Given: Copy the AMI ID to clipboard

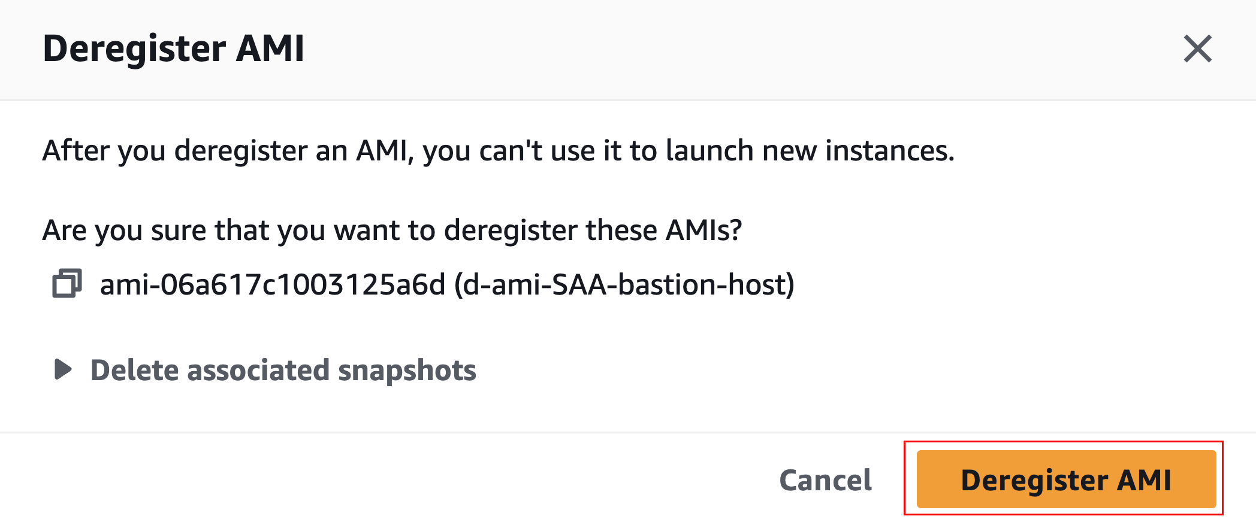Looking at the screenshot, I should (67, 284).
